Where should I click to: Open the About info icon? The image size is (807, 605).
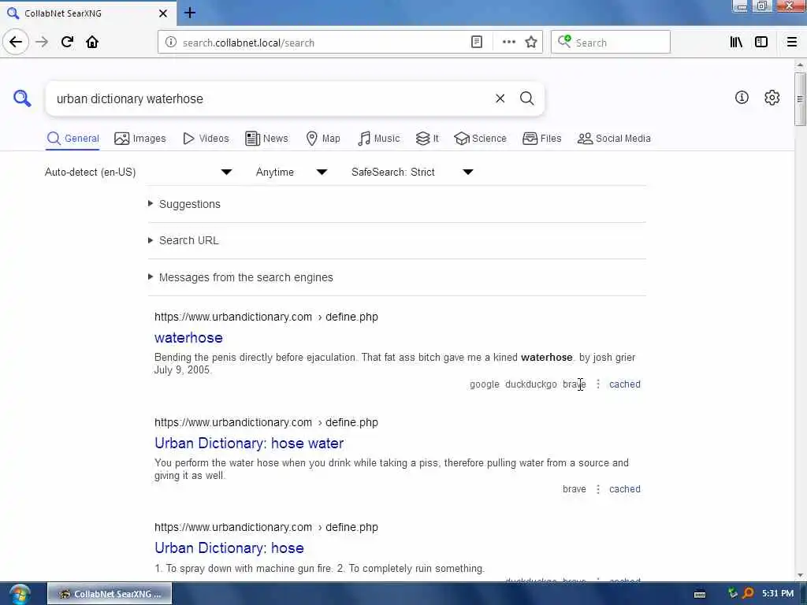click(x=742, y=97)
